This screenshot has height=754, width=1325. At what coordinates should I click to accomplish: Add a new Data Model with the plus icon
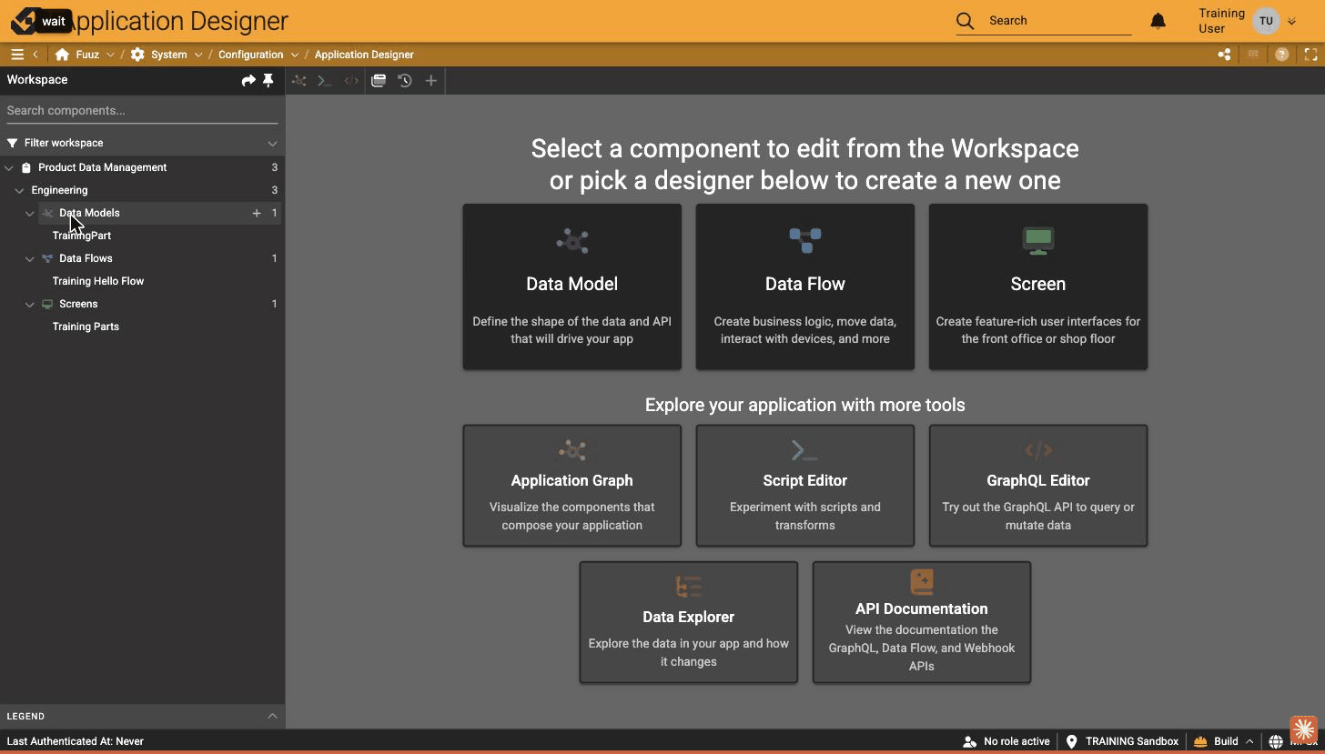click(x=257, y=213)
